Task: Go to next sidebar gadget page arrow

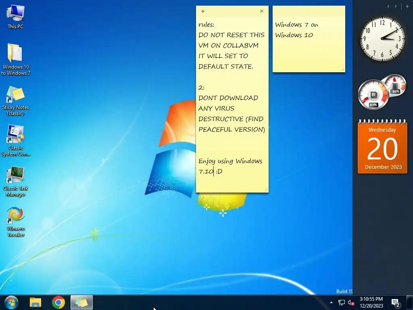Action: click(396, 6)
